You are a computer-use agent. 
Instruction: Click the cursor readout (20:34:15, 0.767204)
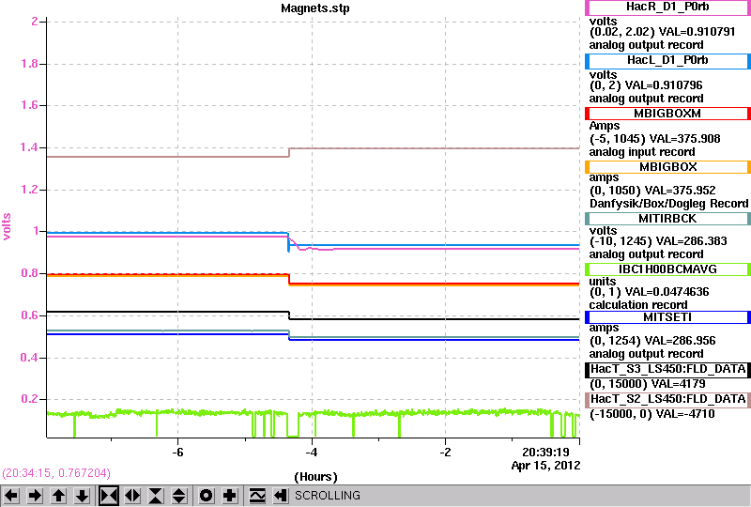point(56,473)
